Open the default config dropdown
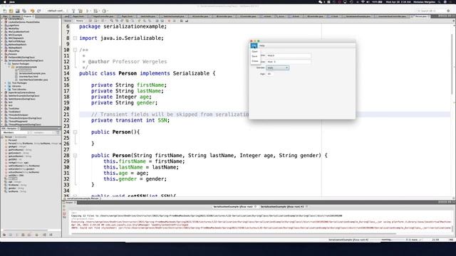Image resolution: width=456 pixels, height=256 pixels. point(56,11)
